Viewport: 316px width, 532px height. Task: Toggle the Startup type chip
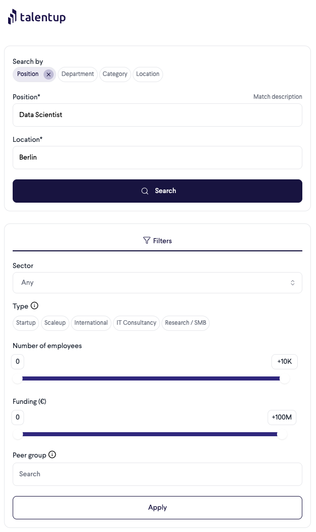[26, 323]
